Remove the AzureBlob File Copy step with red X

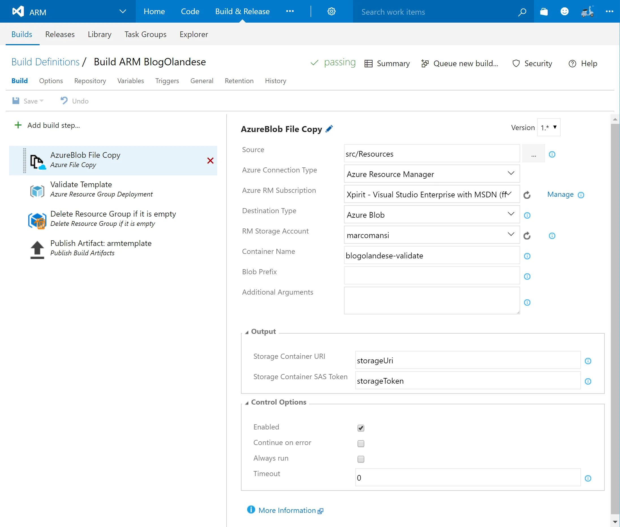[x=210, y=160]
